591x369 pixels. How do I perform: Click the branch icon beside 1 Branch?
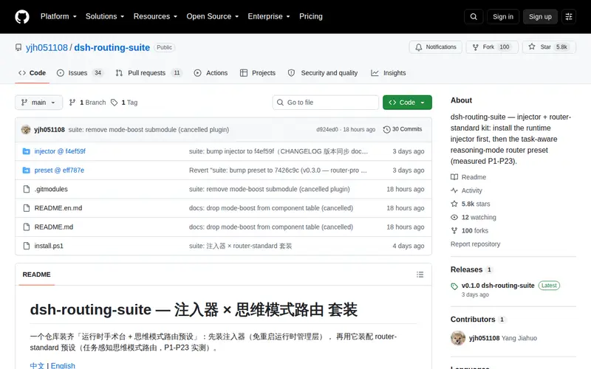(72, 103)
